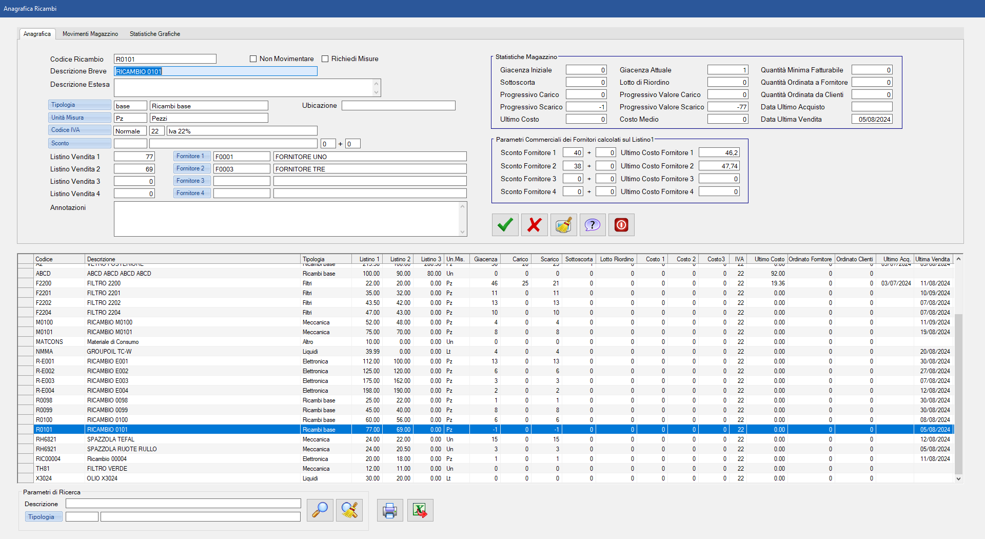The image size is (985, 539).
Task: Click the red X cancel icon
Action: click(534, 225)
